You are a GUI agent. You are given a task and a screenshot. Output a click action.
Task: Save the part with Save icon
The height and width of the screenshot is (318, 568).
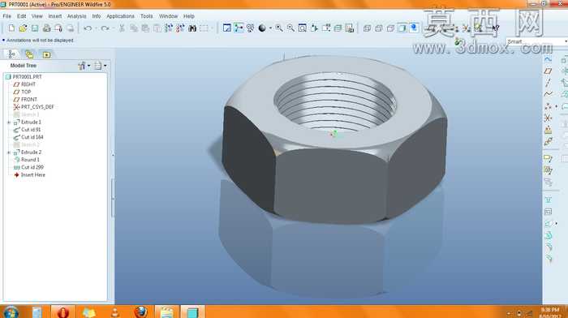pyautogui.click(x=35, y=28)
